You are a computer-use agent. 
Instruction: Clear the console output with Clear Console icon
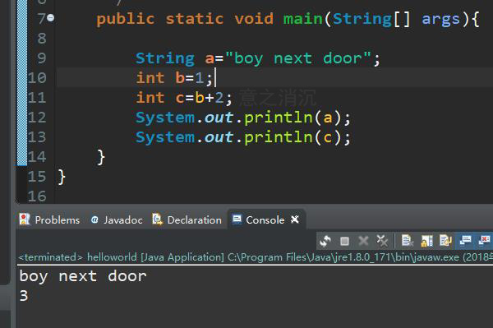coord(408,241)
